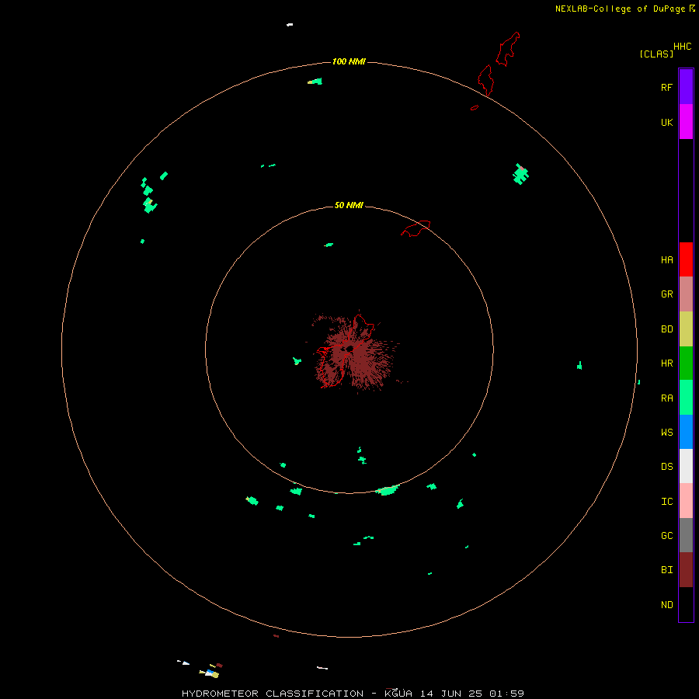Click the HA red legend swatch
Viewport: 699px width, 699px height.
tap(686, 259)
